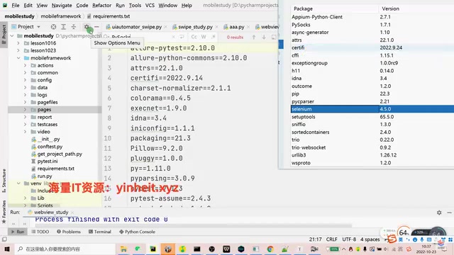Close the aaa.py editor tab
This screenshot has height=255, width=454.
pyautogui.click(x=248, y=27)
